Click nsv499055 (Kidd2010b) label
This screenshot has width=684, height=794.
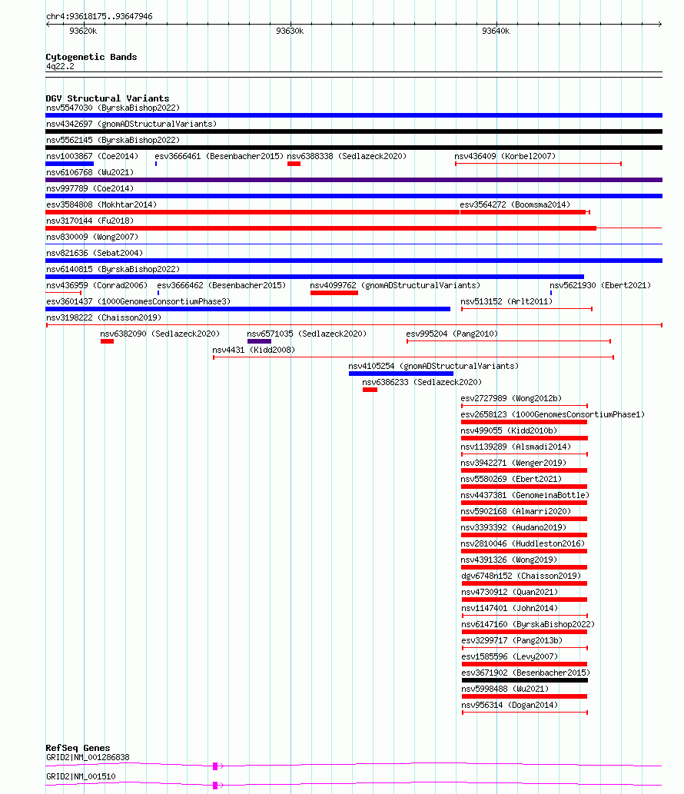[x=510, y=432]
